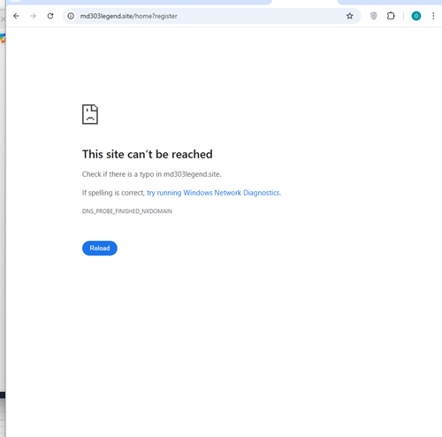Open Chrome three-dot menu
442x437 pixels.
(x=433, y=16)
